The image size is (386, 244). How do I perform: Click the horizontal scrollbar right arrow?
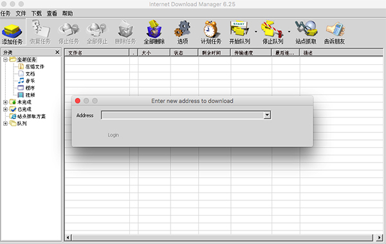point(380,238)
